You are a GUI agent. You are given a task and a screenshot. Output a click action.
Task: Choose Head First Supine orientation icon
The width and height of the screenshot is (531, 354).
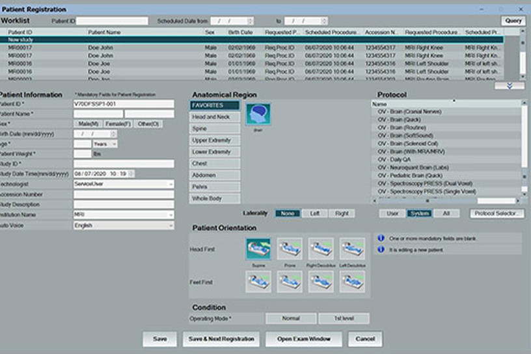[x=258, y=249]
